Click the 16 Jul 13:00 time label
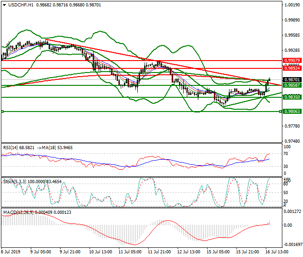Image resolution: width=303 pixels, height=257 pixels. pos(277,252)
